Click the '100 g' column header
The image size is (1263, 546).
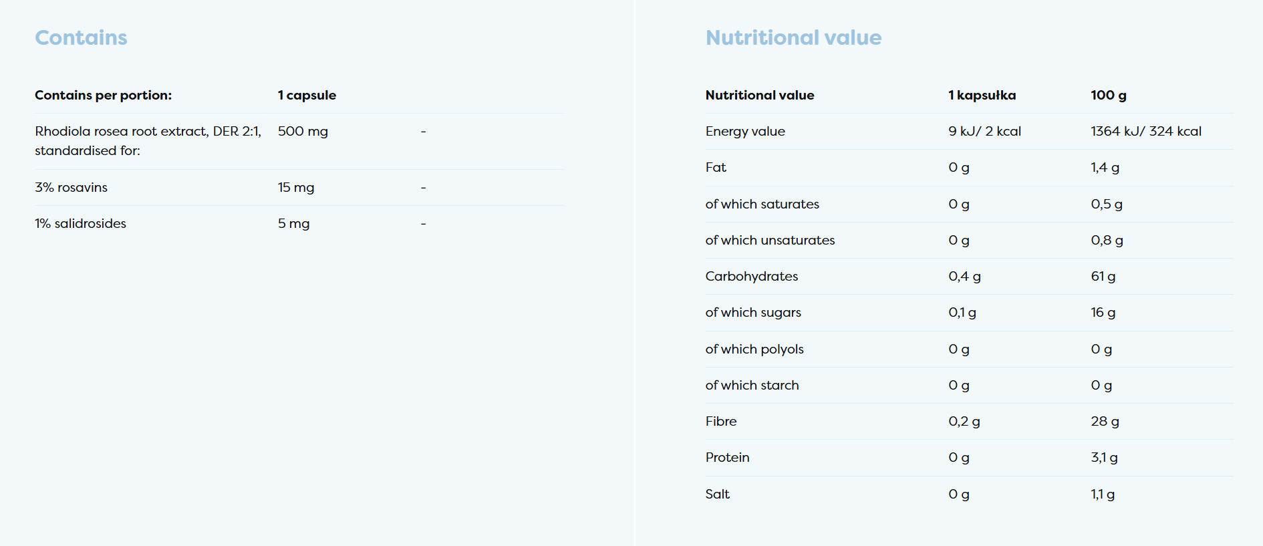1108,96
